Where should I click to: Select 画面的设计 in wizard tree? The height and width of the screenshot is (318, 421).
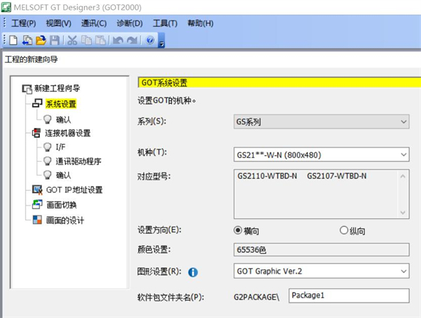[x=65, y=220]
